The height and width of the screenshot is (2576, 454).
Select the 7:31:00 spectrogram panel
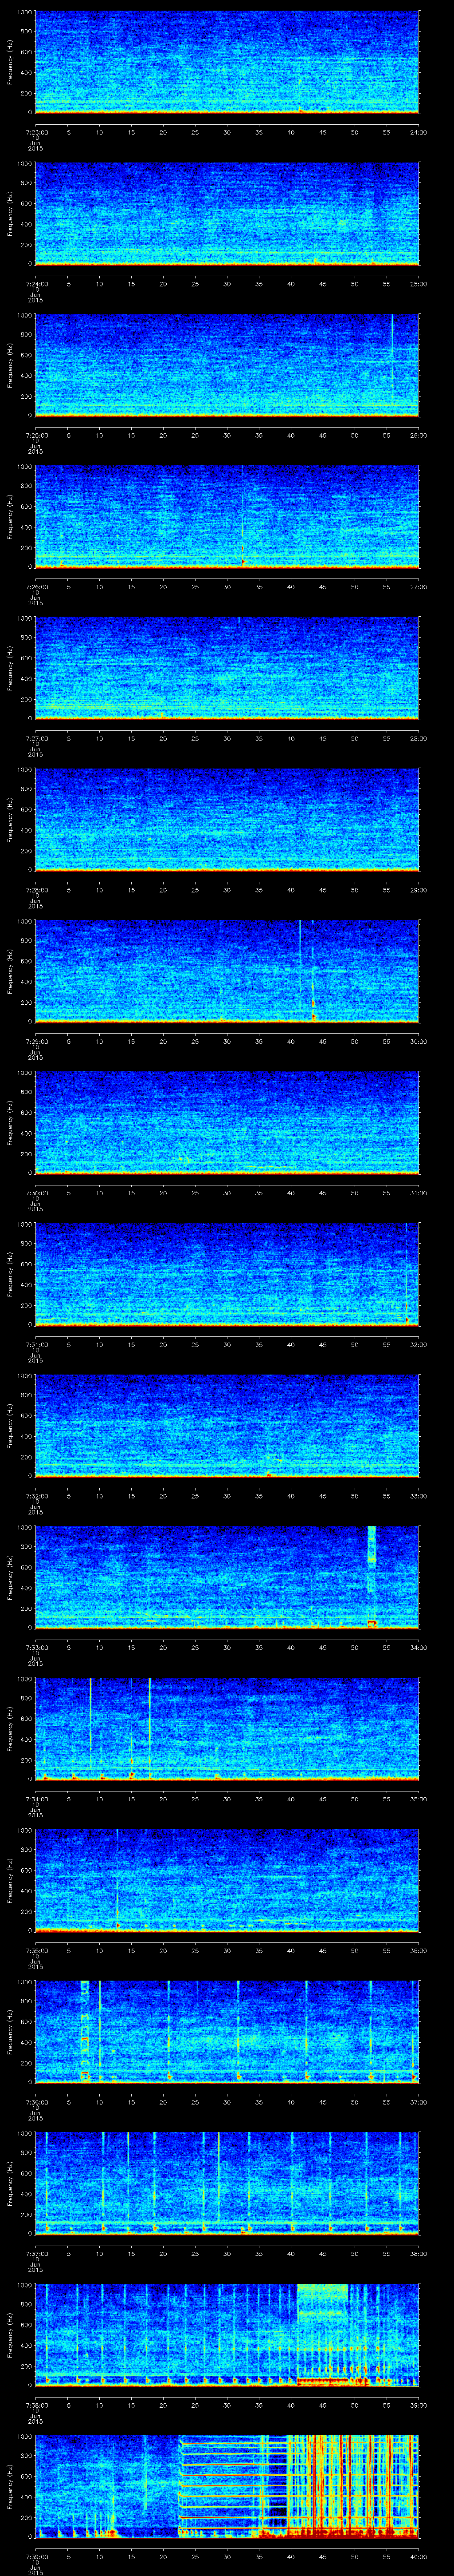227,1273
